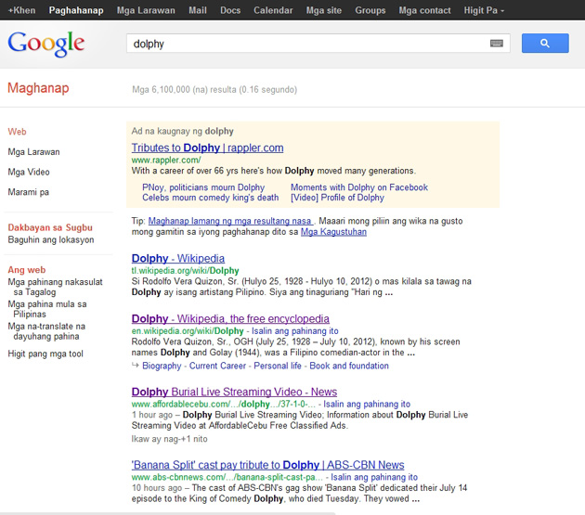The height and width of the screenshot is (515, 585).
Task: Open Groups in the top bar
Action: 370,10
